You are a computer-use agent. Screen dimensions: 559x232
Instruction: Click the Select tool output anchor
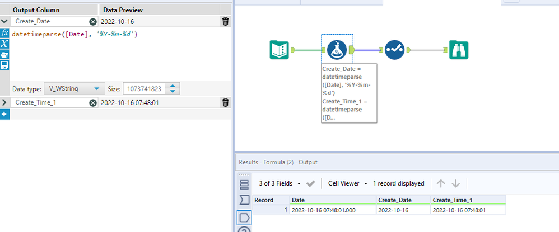tap(408, 49)
